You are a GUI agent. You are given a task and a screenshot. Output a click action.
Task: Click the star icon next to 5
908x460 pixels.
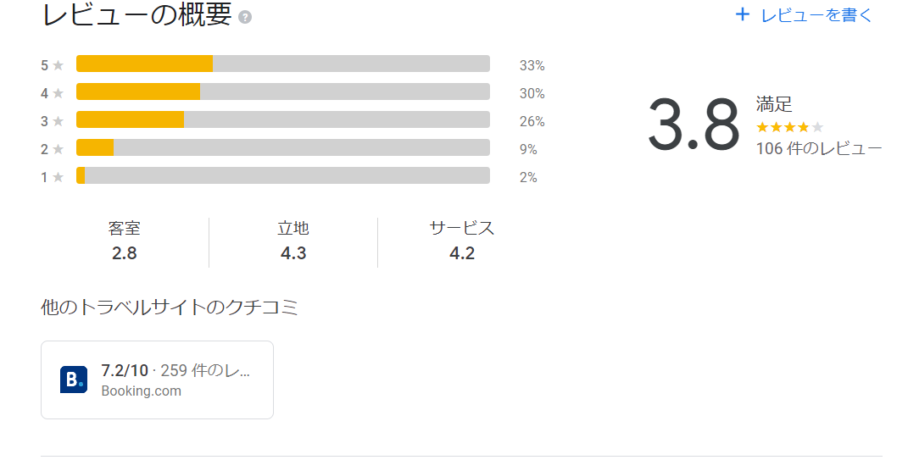tap(58, 65)
